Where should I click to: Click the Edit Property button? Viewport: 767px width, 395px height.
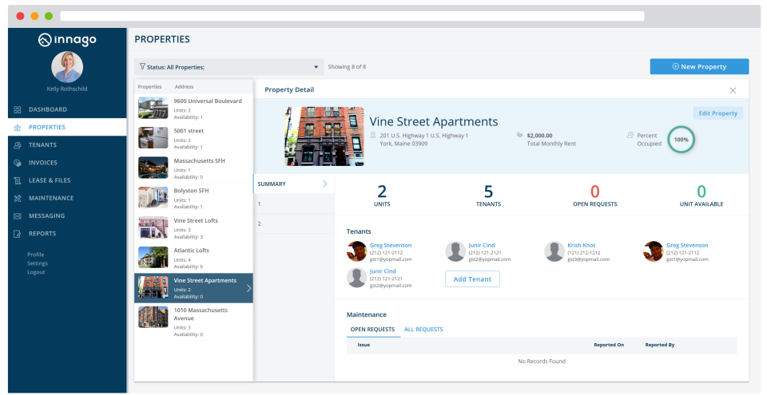[717, 113]
